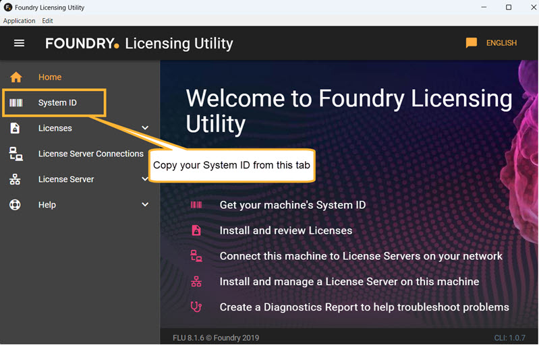Click 'Install and manage a License Server' link
This screenshot has height=345, width=539.
click(349, 282)
